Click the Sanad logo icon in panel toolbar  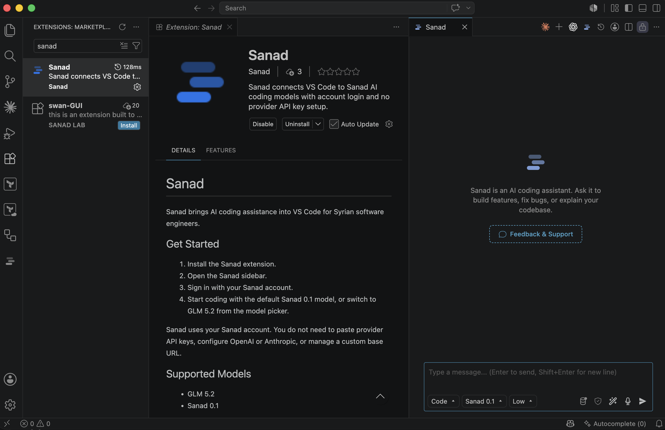coord(587,27)
